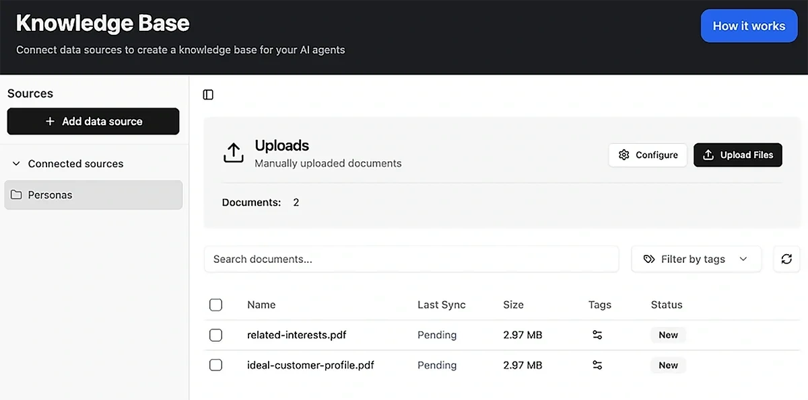Screen dimensions: 808x400
Task: Select the ideal-customer-profile.pdf checkbox
Action: point(215,365)
